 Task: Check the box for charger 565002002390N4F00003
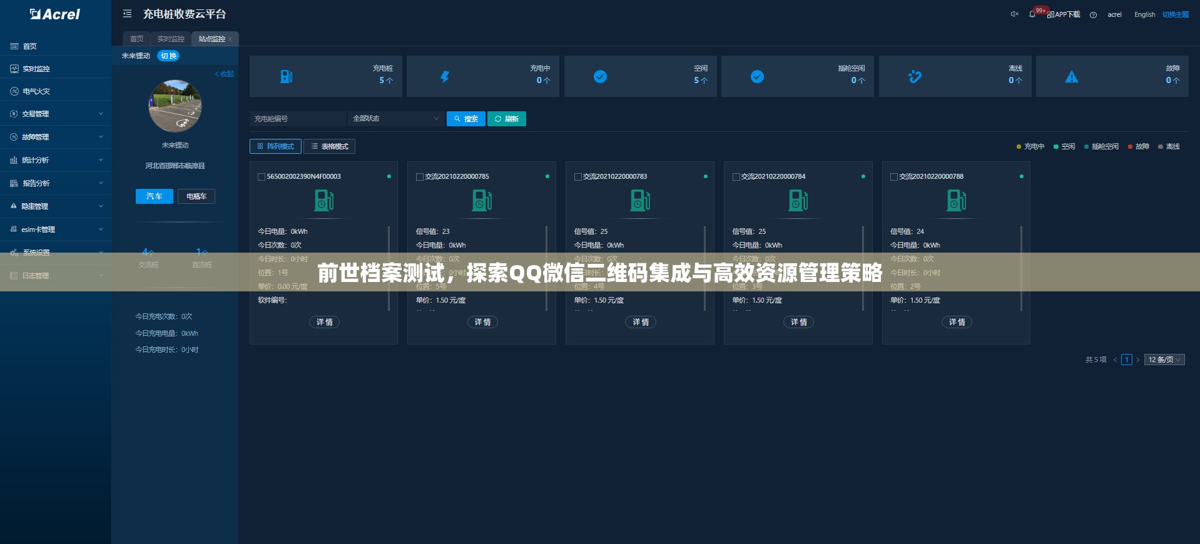(x=262, y=177)
